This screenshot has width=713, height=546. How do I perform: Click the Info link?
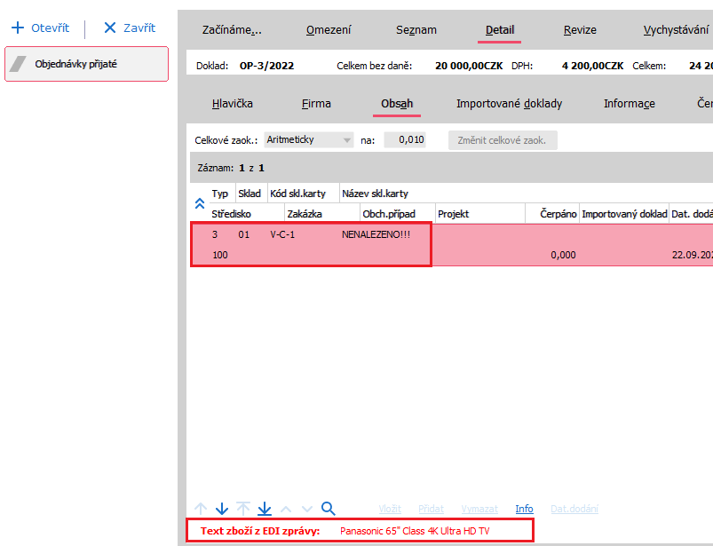point(524,509)
